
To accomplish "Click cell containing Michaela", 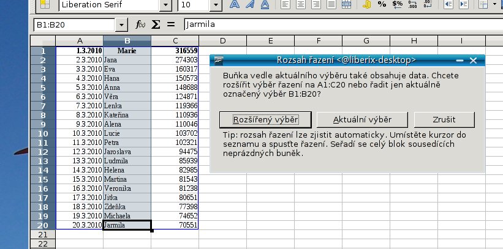I will pos(127,216).
